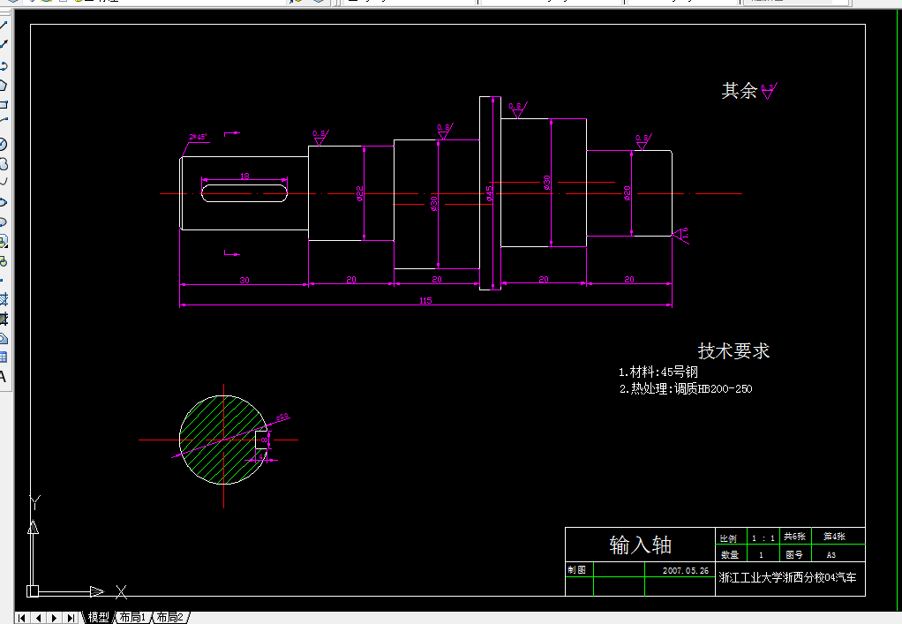Jump to the first layout tab
The width and height of the screenshot is (902, 624).
[22, 618]
